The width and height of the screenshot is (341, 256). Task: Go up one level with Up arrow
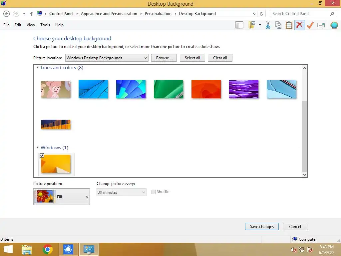point(32,14)
